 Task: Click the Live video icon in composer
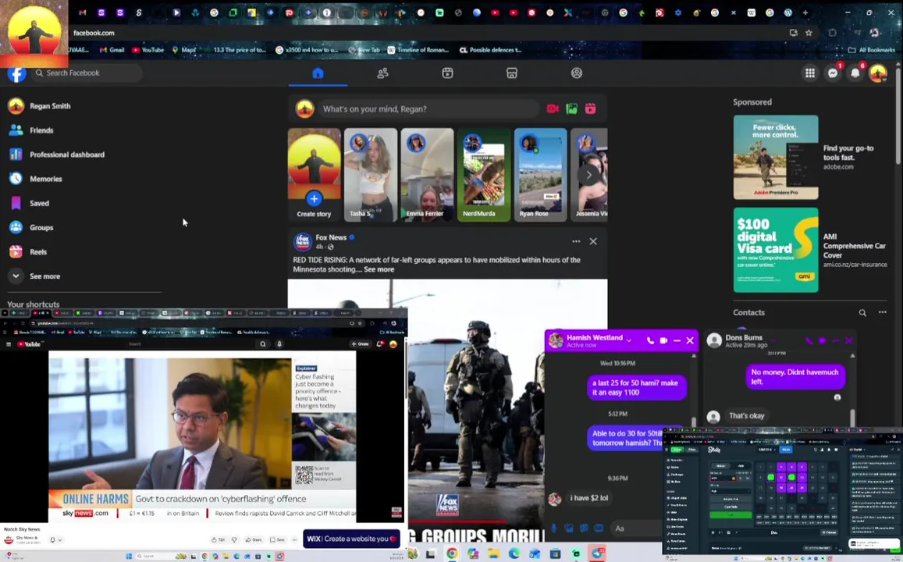pos(553,108)
